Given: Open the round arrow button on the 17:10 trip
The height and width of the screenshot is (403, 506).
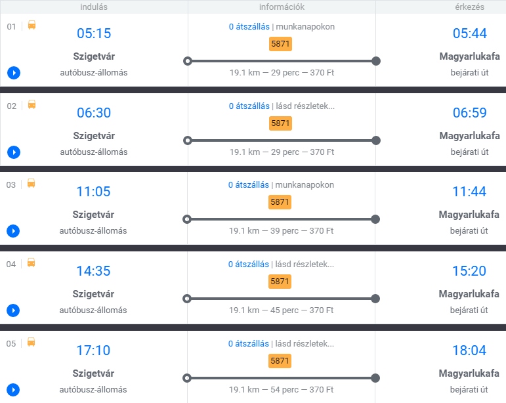Looking at the screenshot, I should click(14, 390).
